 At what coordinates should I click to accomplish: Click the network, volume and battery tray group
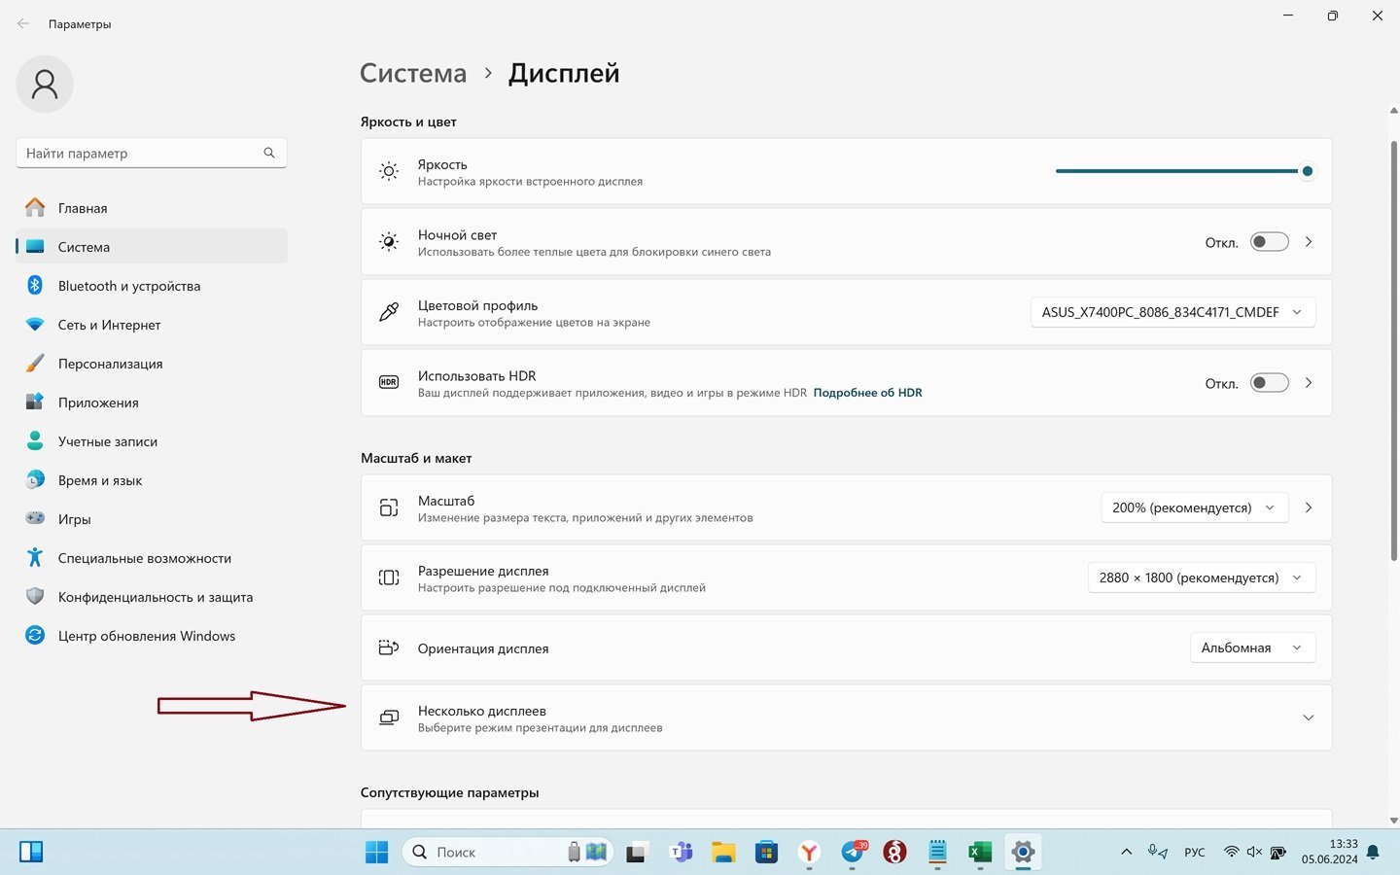coord(1255,853)
